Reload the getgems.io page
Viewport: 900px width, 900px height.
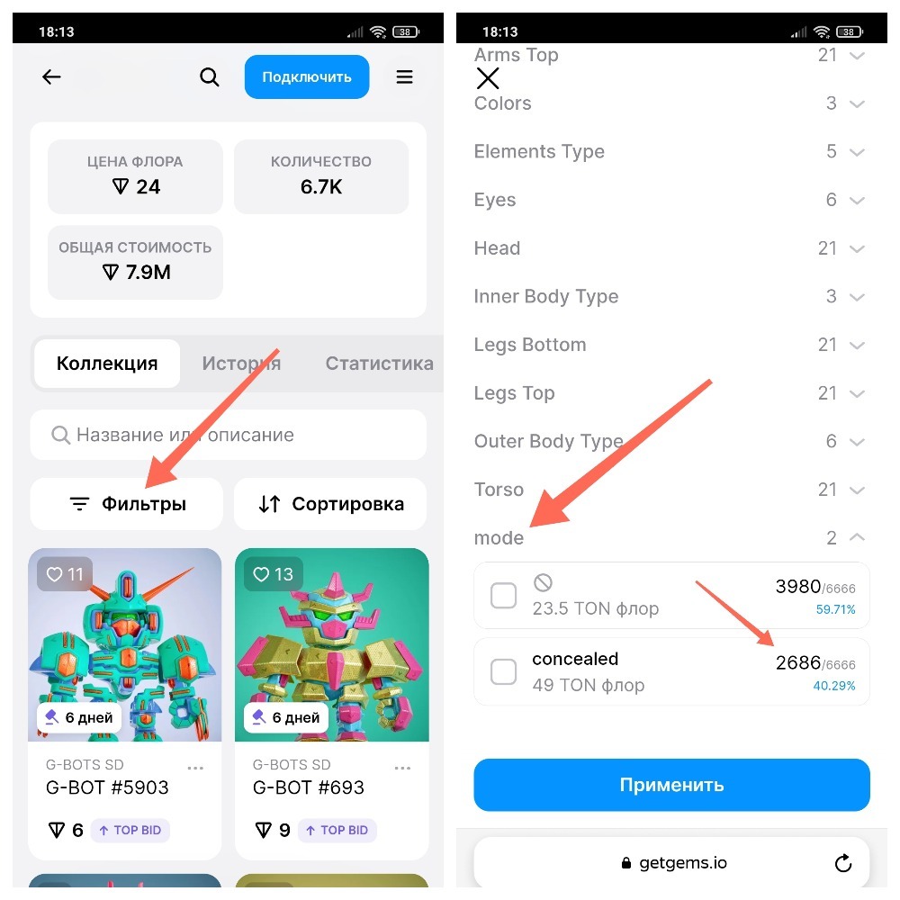coord(843,862)
